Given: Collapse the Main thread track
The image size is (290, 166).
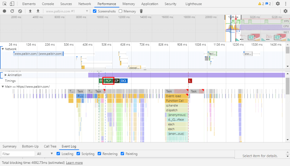Looking at the screenshot, I should click(x=3, y=86).
